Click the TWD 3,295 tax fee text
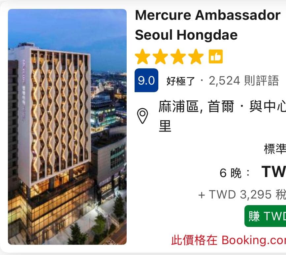The height and width of the screenshot is (255, 286). click(242, 194)
